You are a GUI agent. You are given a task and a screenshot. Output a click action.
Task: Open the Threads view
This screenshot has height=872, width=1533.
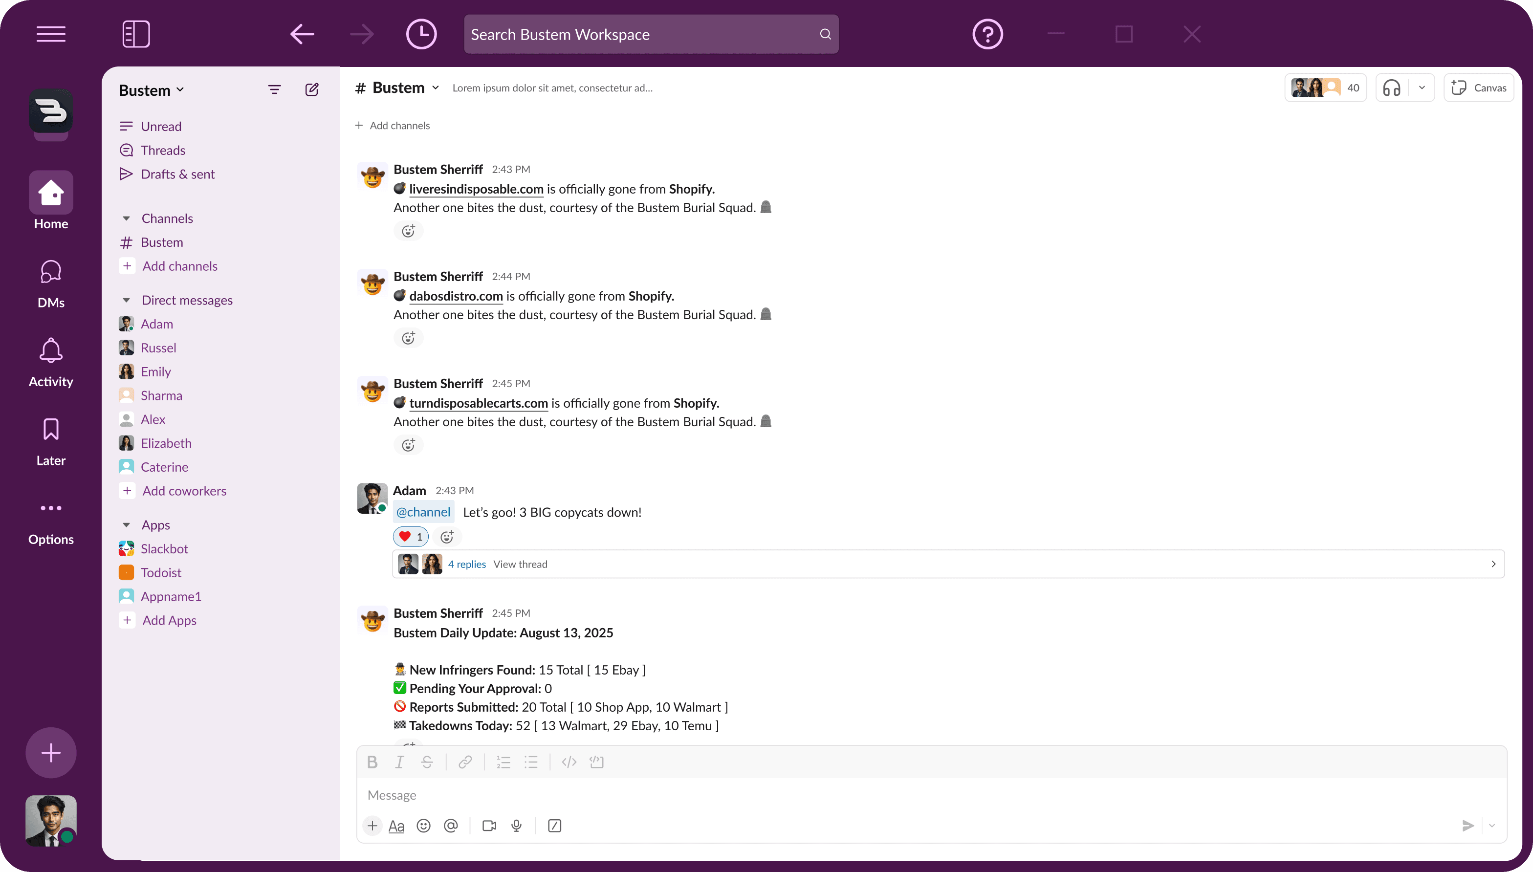[163, 151]
